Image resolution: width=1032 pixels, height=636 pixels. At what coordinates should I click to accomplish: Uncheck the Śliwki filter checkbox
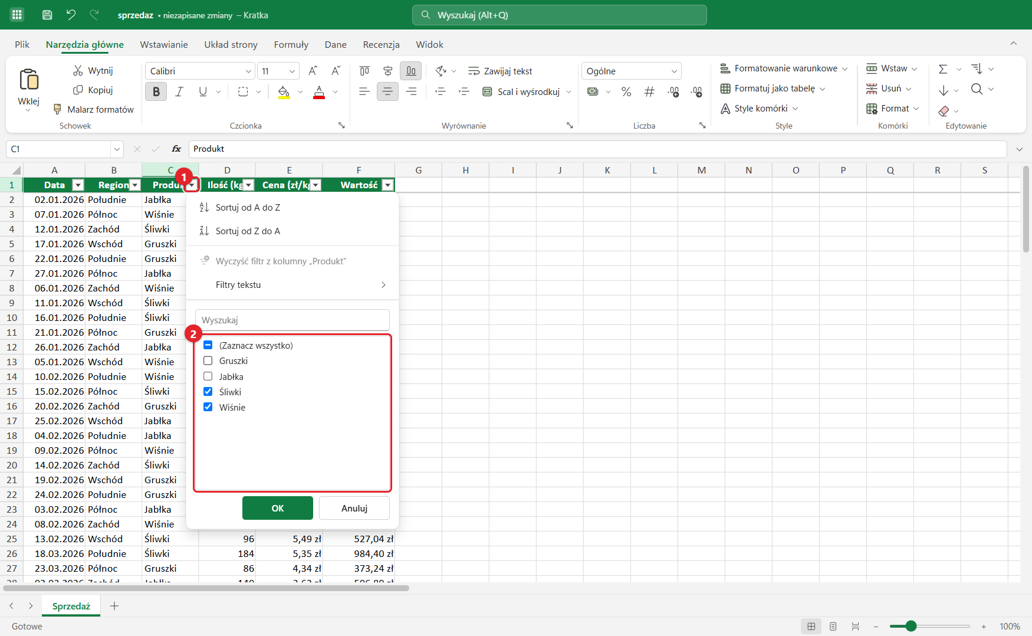[x=208, y=392]
